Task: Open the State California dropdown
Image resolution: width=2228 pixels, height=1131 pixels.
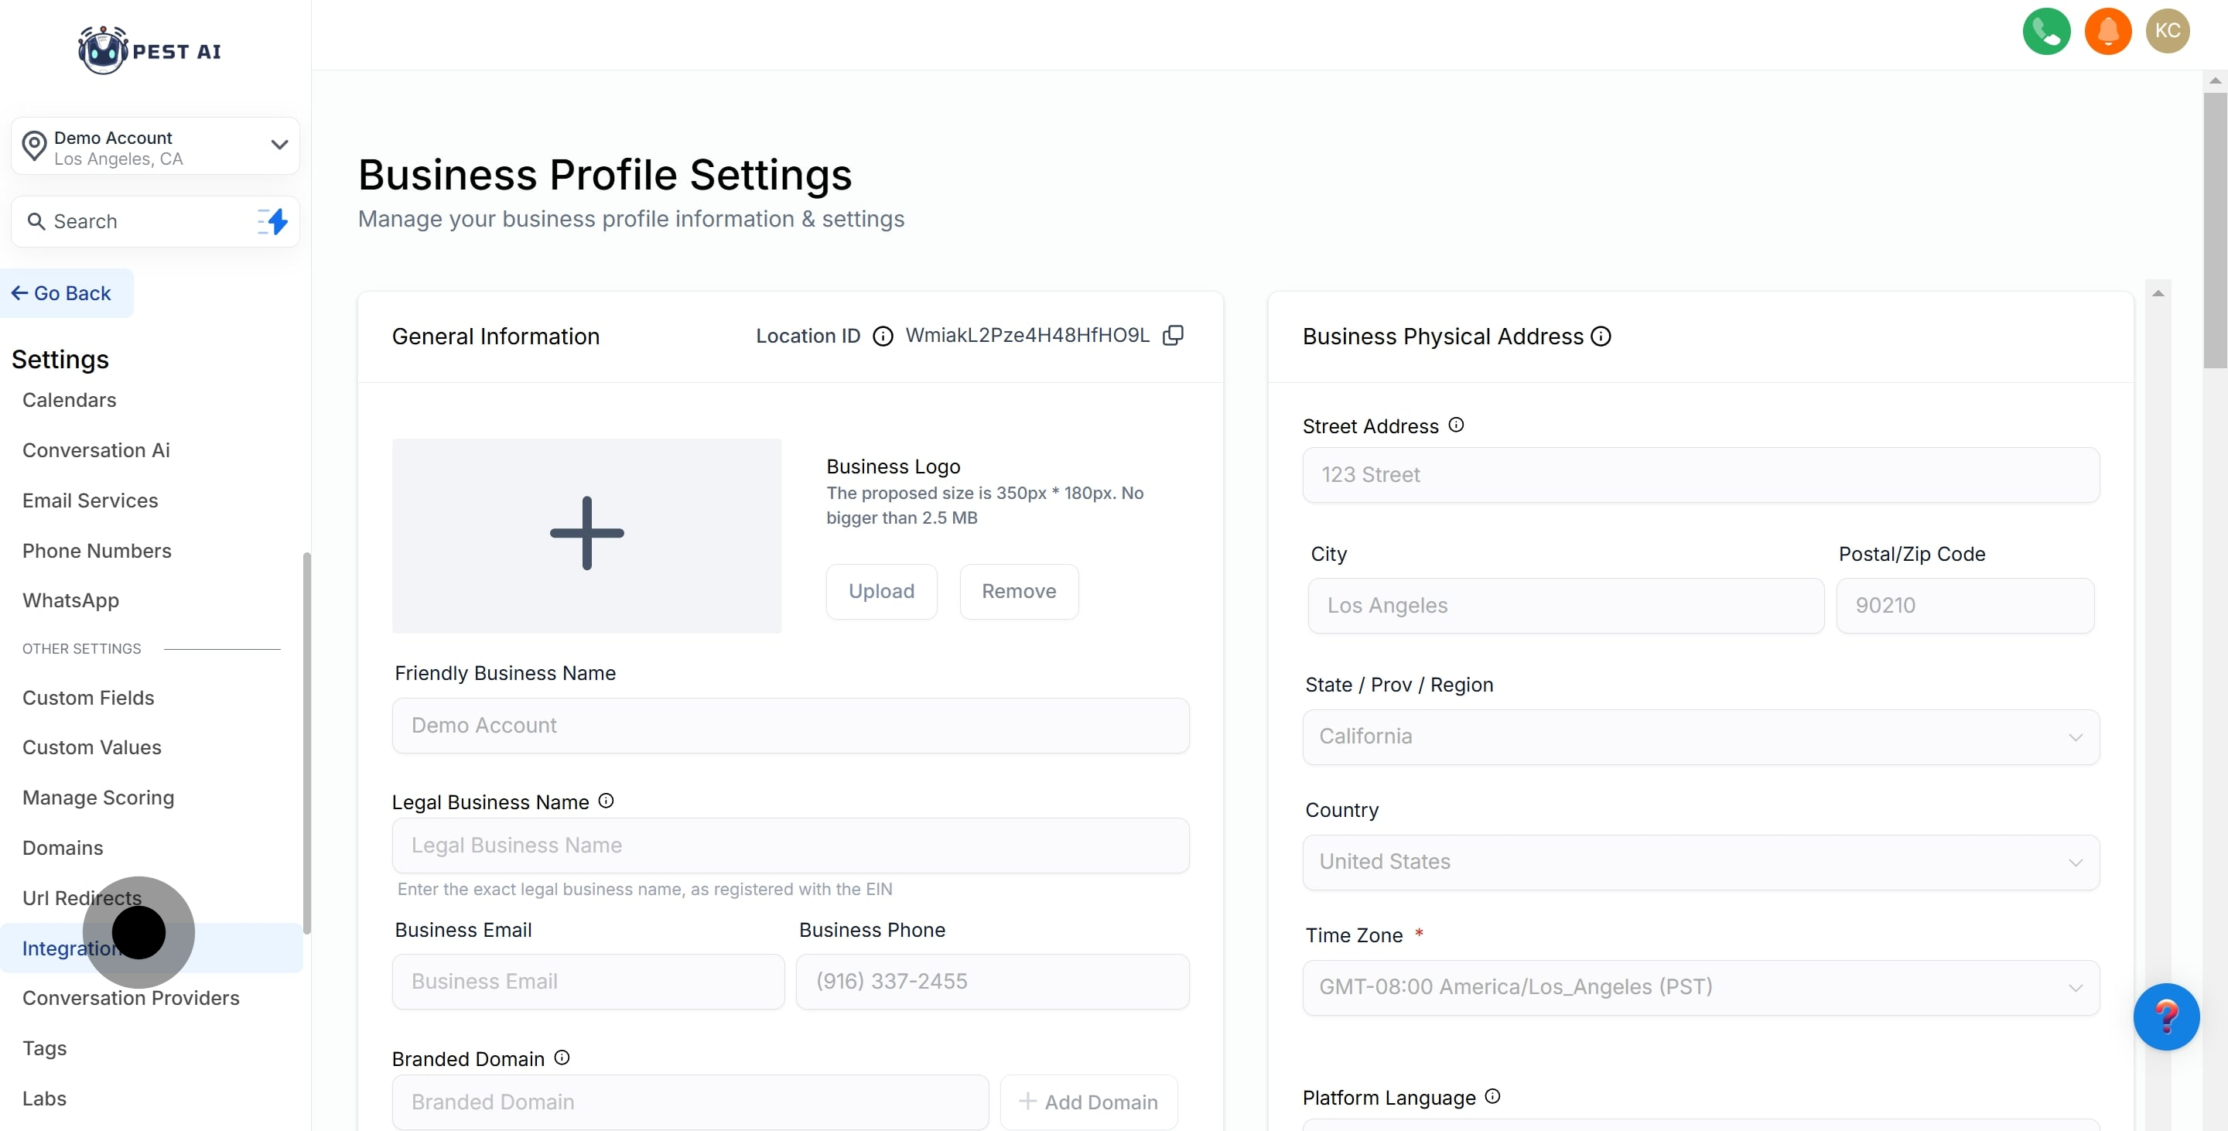Action: tap(1700, 736)
